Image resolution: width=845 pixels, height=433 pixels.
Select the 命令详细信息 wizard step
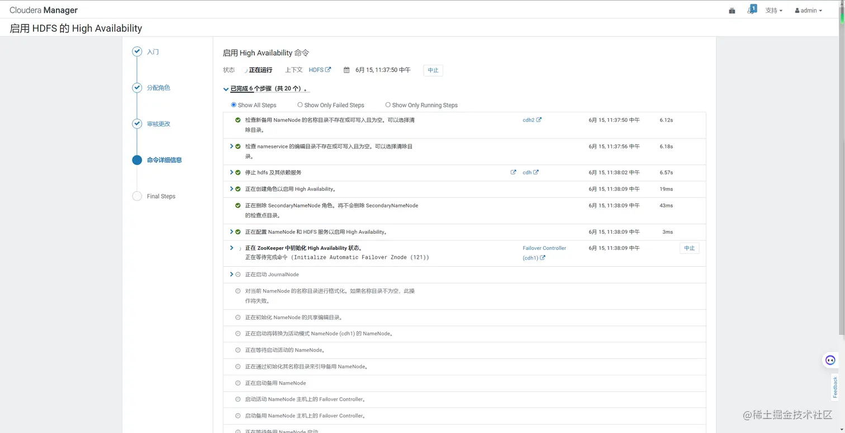coord(164,160)
